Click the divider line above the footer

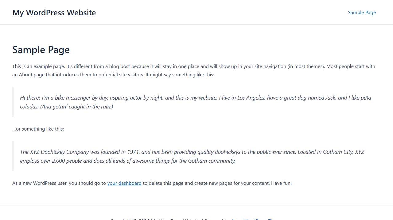click(196, 206)
